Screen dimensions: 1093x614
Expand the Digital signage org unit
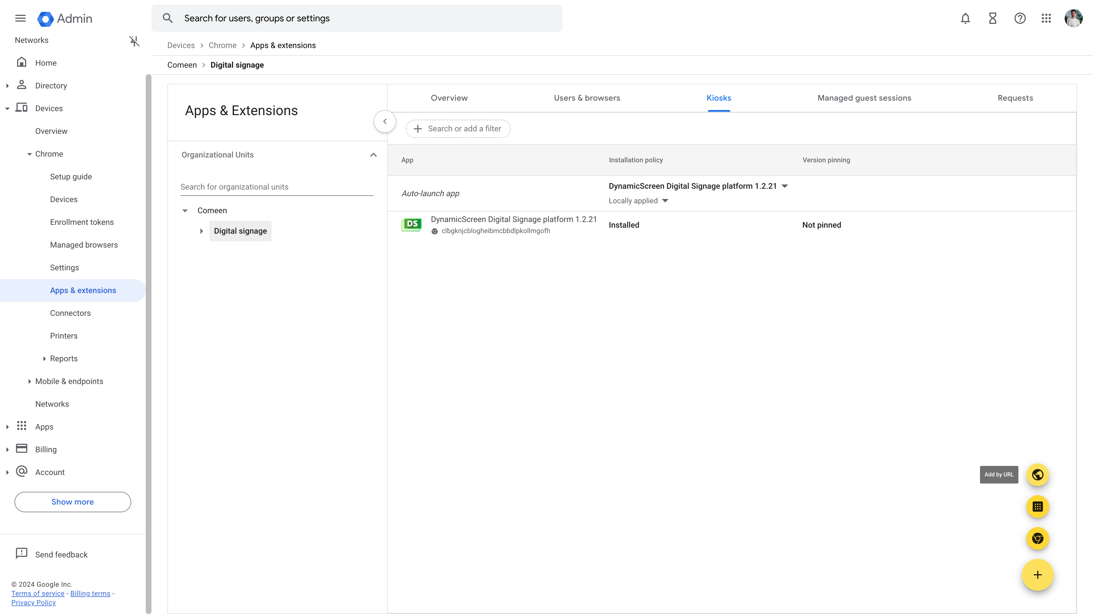tap(202, 231)
